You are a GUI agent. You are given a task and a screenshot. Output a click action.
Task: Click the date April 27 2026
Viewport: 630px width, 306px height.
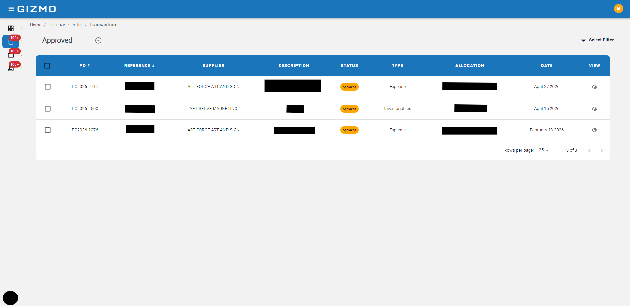pyautogui.click(x=547, y=87)
